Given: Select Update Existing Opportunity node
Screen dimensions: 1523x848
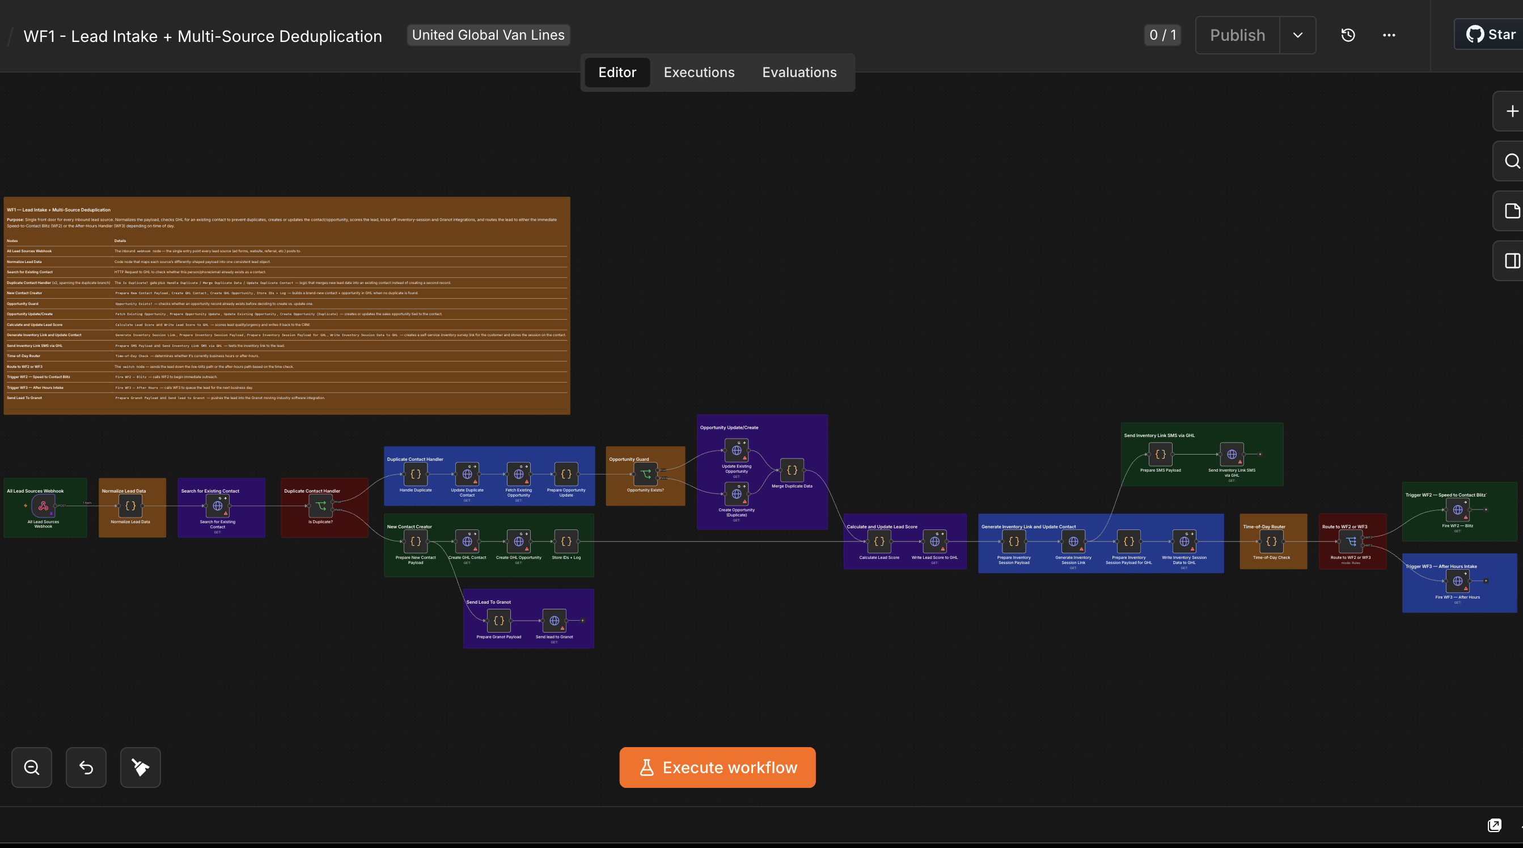Looking at the screenshot, I should (x=737, y=450).
